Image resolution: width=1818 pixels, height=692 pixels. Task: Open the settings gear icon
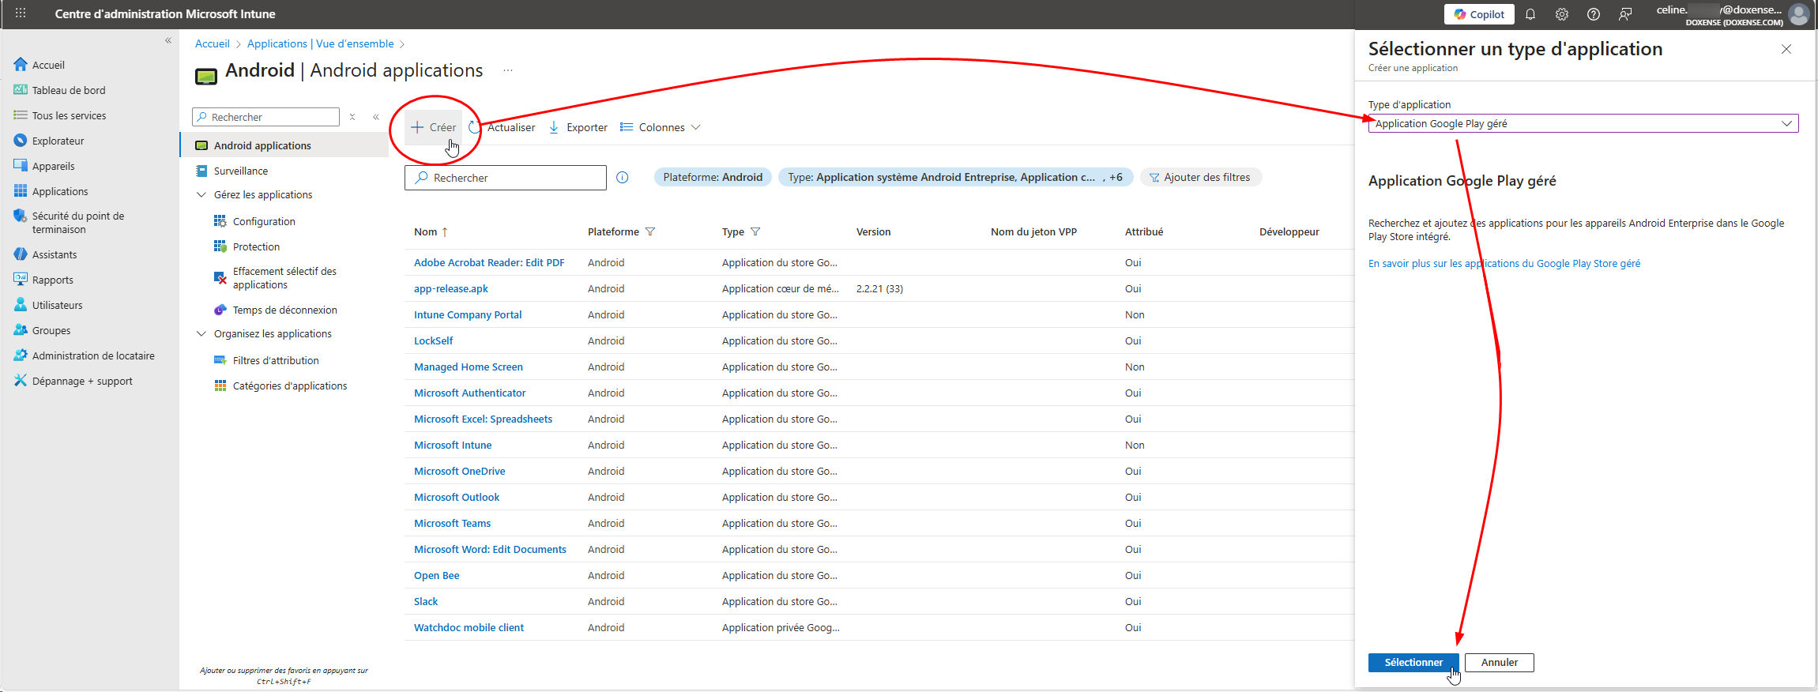point(1562,14)
